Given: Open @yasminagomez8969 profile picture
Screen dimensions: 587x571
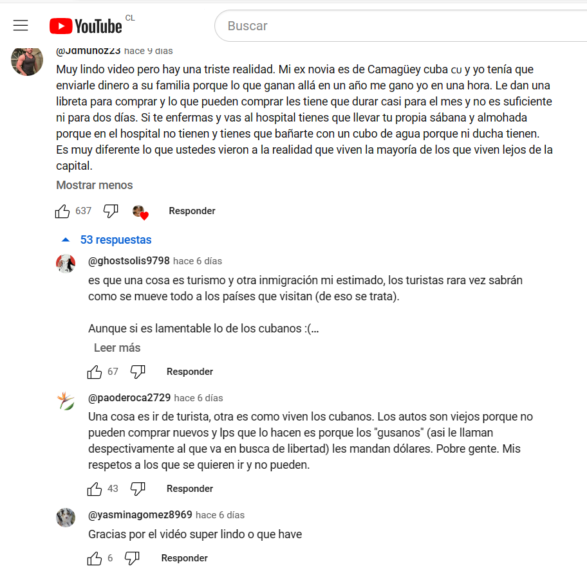Looking at the screenshot, I should click(66, 518).
